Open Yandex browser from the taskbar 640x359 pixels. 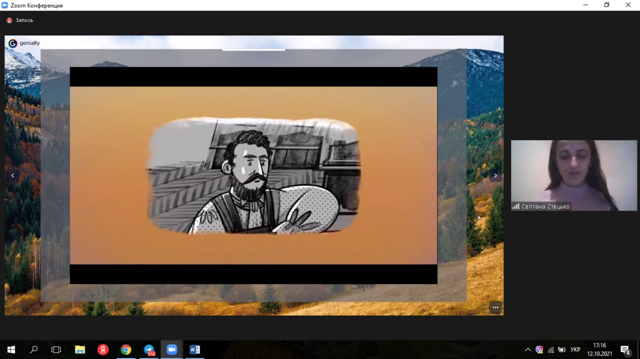[103, 350]
